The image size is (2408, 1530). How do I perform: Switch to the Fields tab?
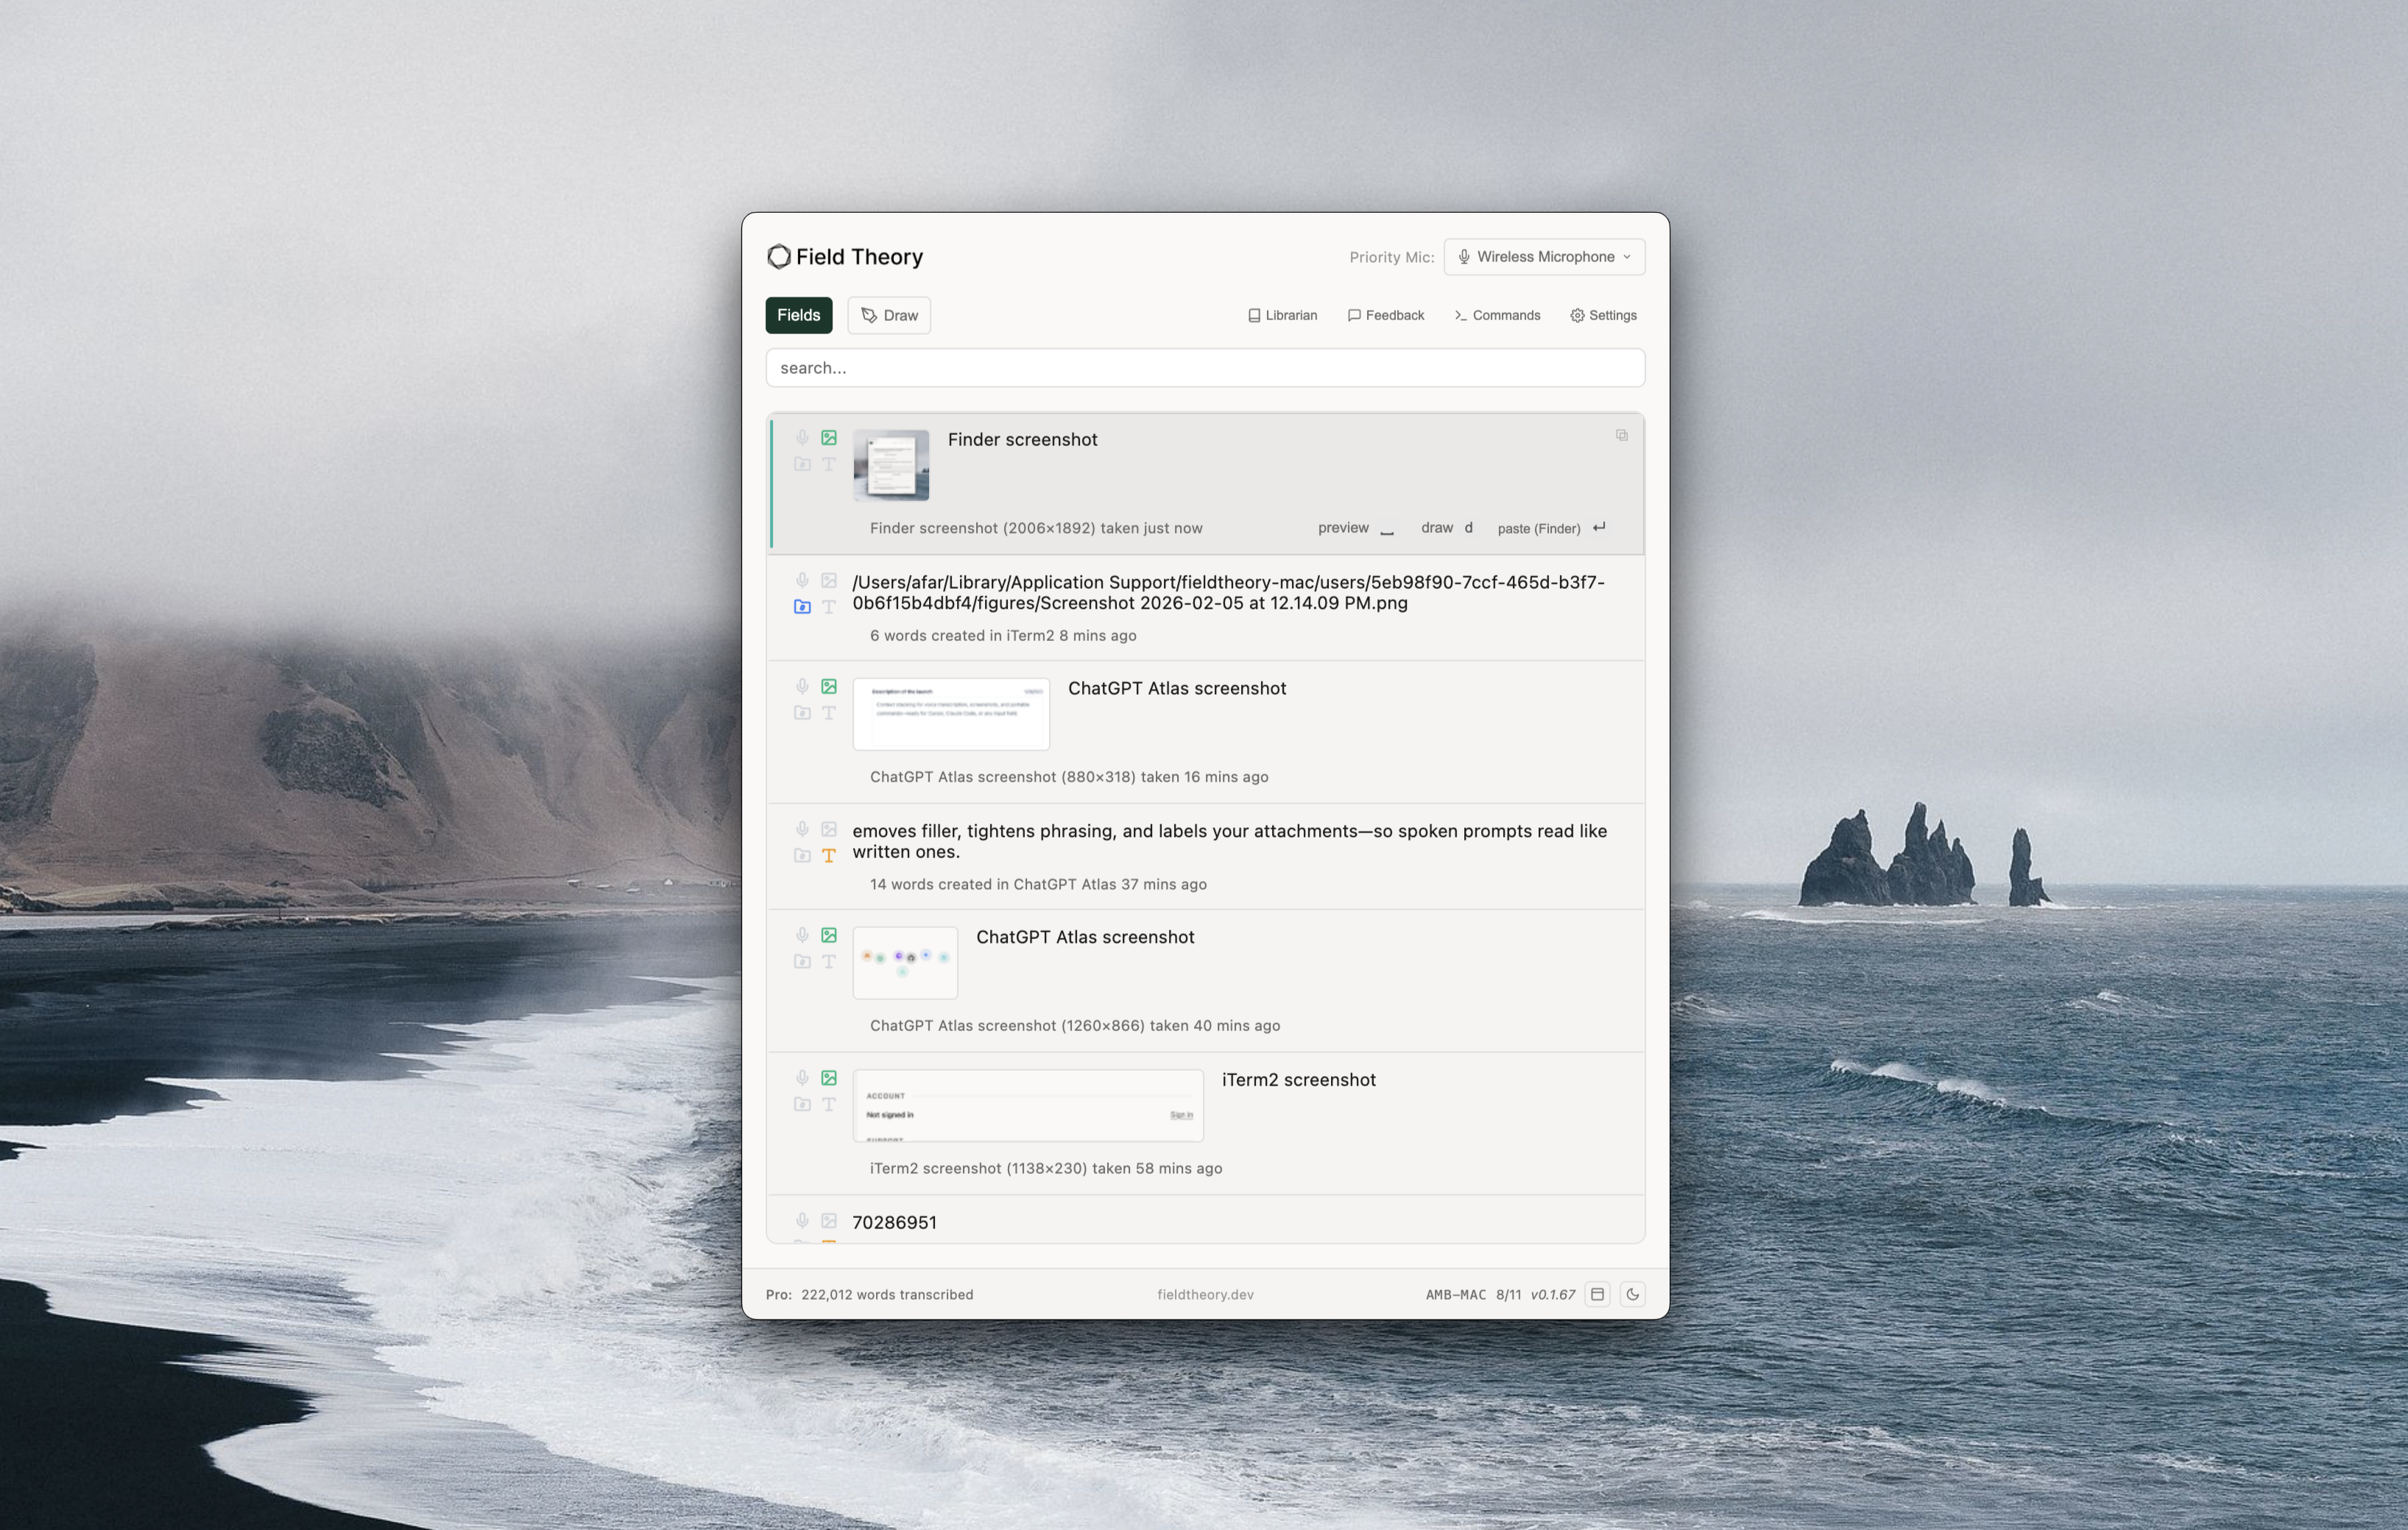(x=798, y=315)
